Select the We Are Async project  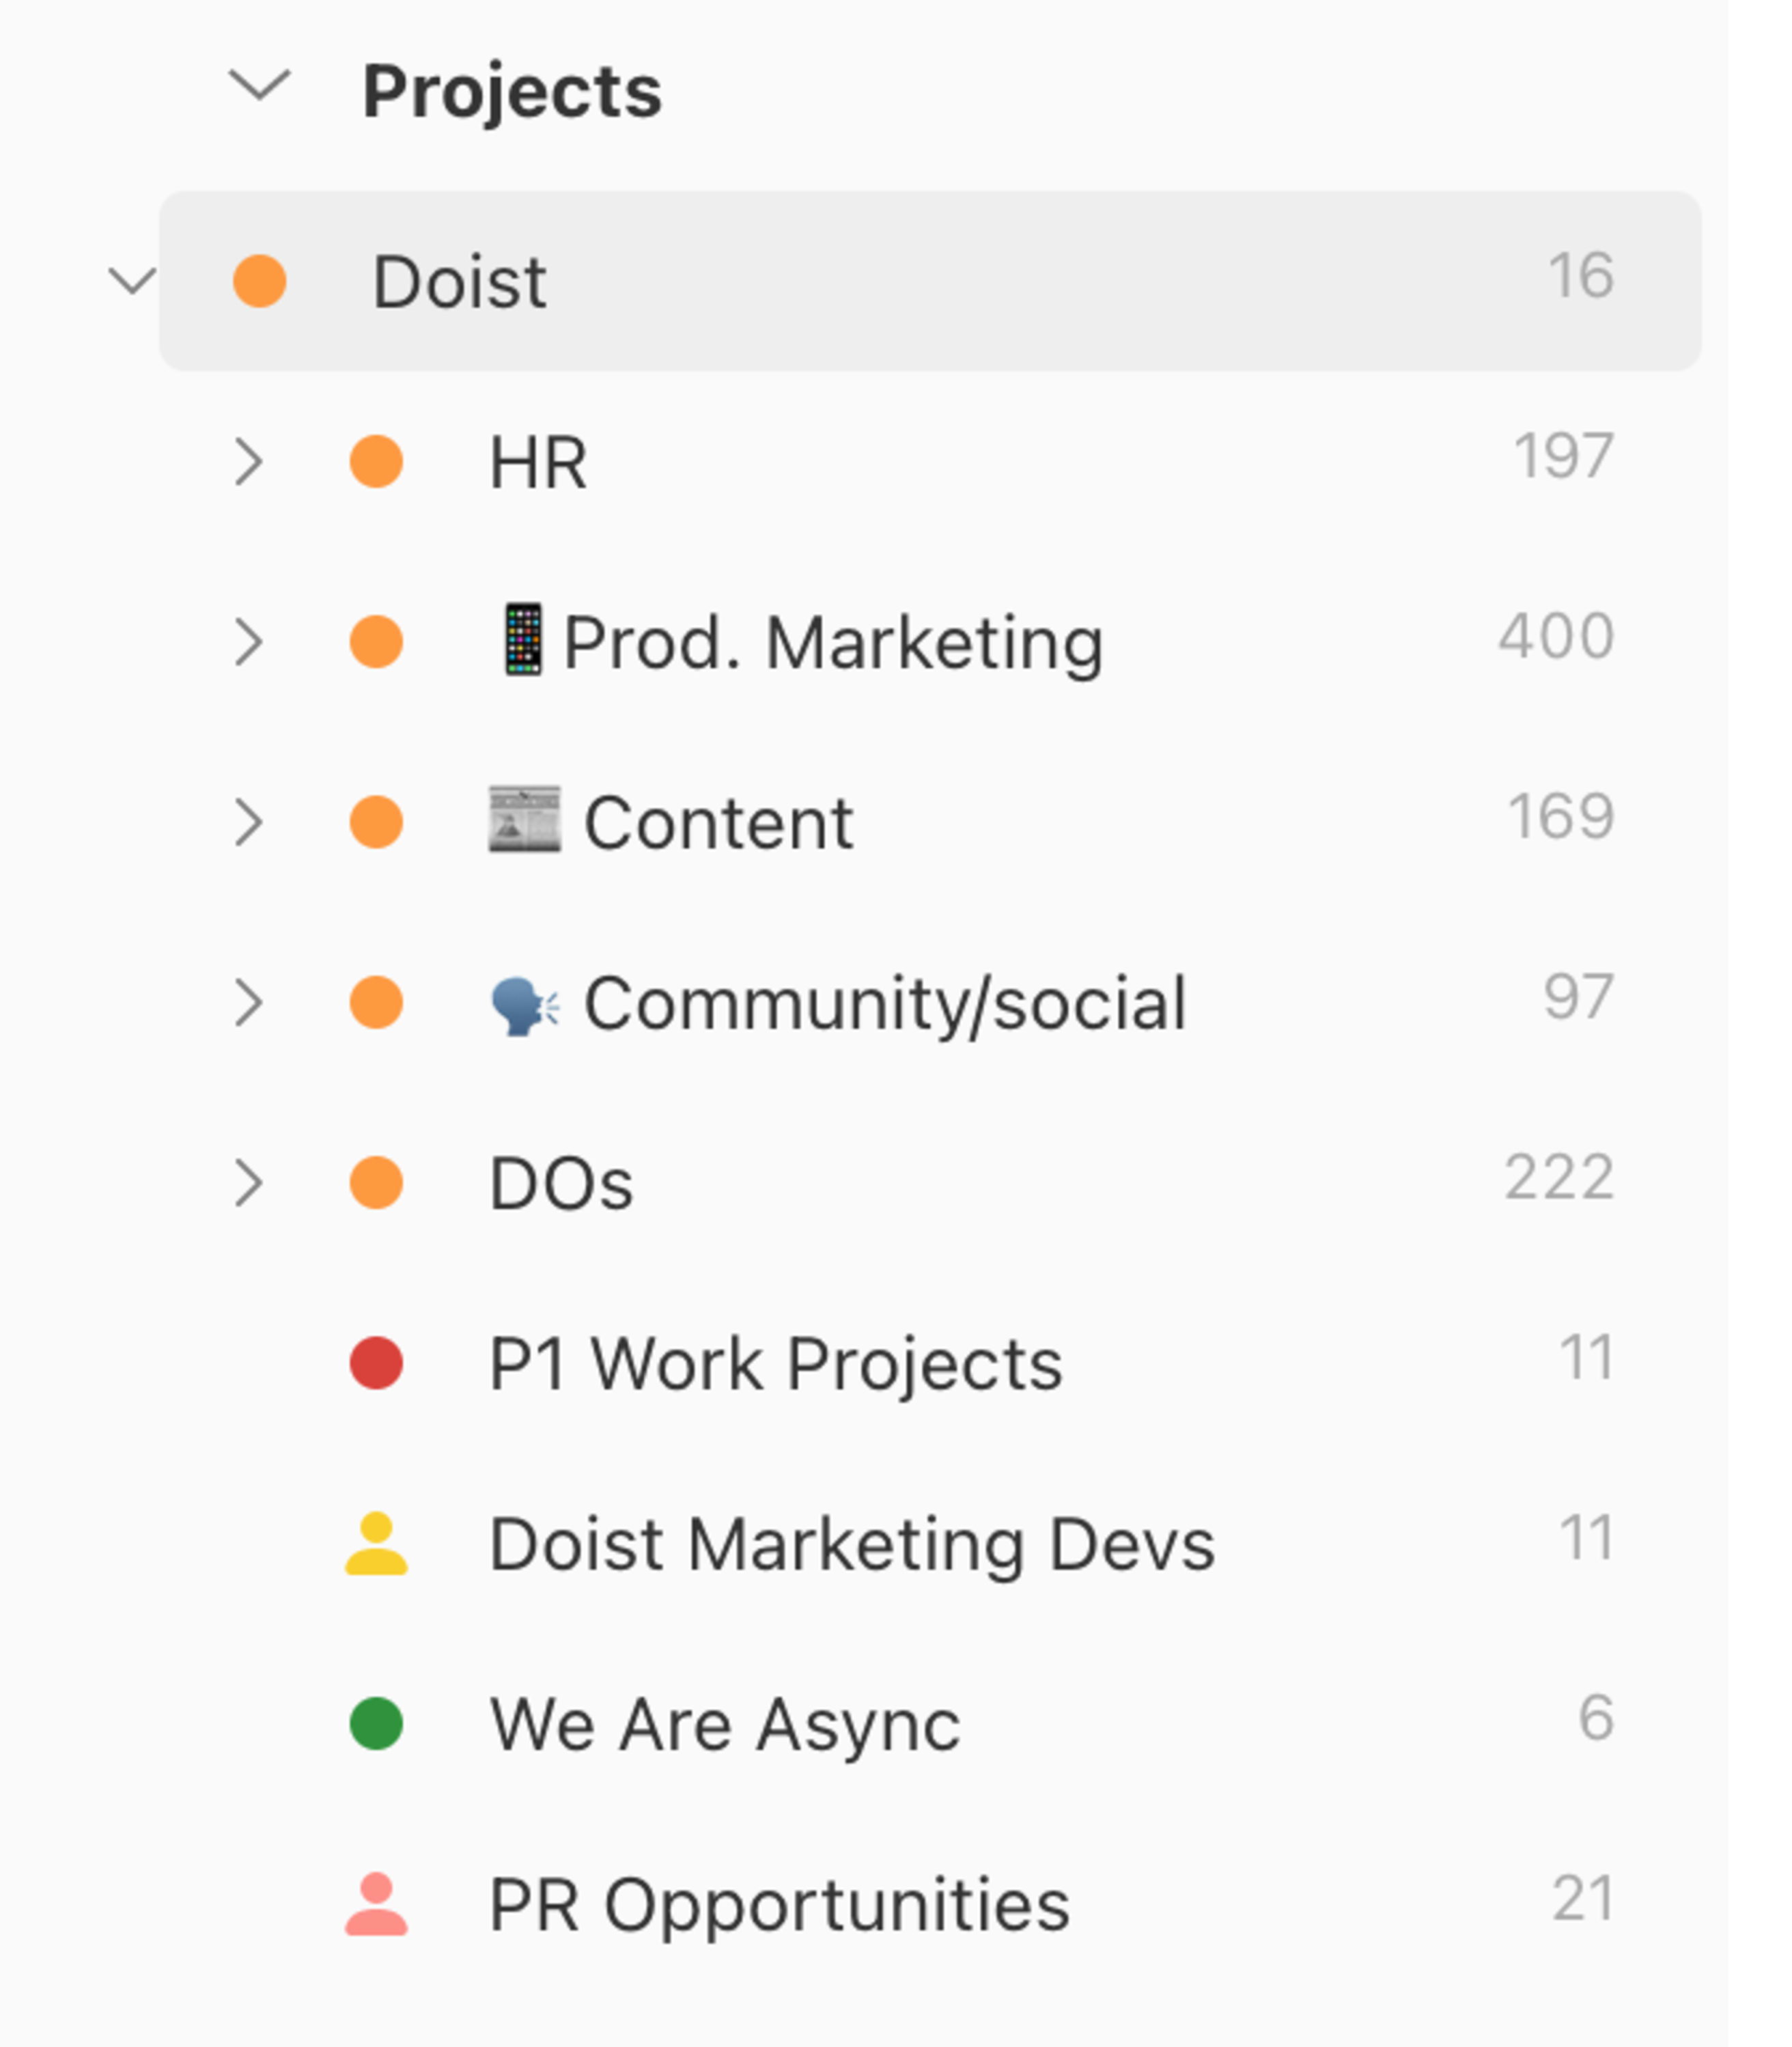click(930, 1724)
